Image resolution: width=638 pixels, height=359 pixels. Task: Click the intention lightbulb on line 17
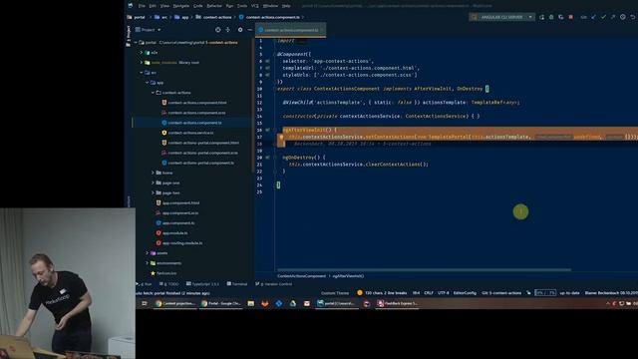pos(281,138)
